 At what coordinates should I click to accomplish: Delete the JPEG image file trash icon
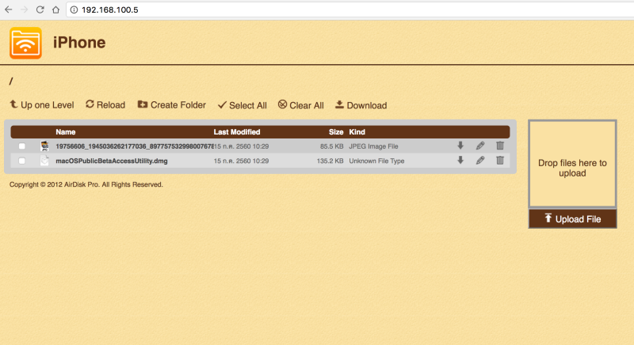click(500, 146)
